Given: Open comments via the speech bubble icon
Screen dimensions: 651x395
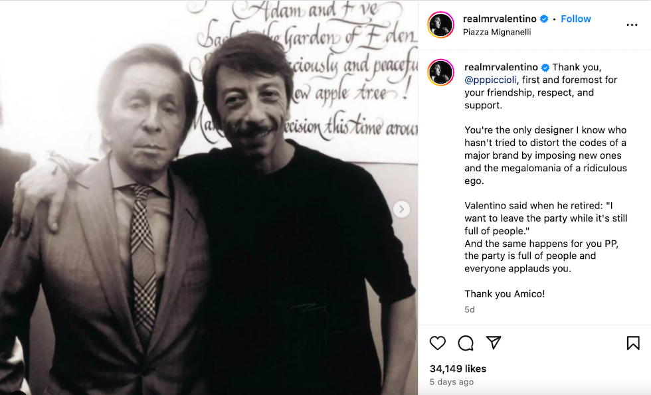Looking at the screenshot, I should 466,343.
